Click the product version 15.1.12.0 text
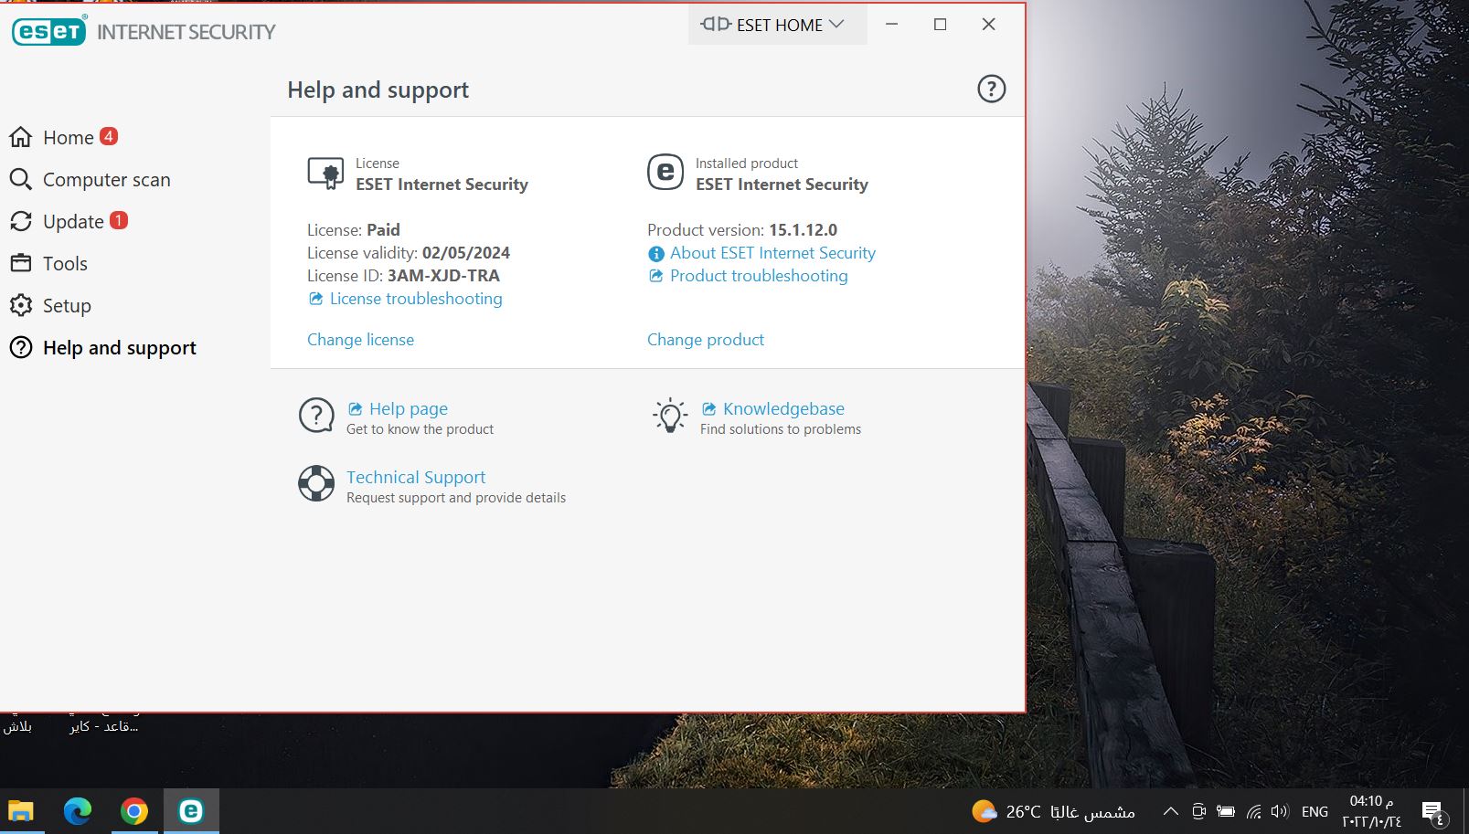Image resolution: width=1469 pixels, height=834 pixels. click(x=803, y=230)
